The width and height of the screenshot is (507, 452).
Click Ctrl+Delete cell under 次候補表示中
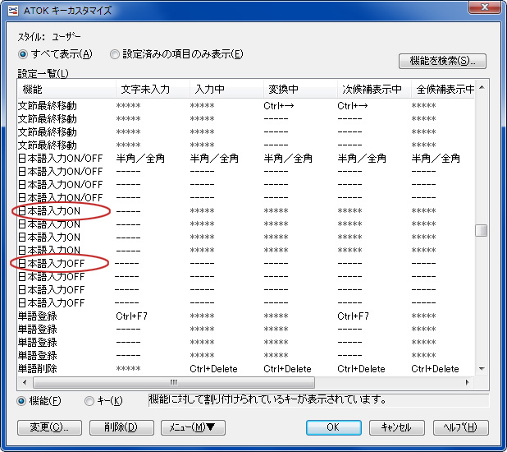click(361, 369)
